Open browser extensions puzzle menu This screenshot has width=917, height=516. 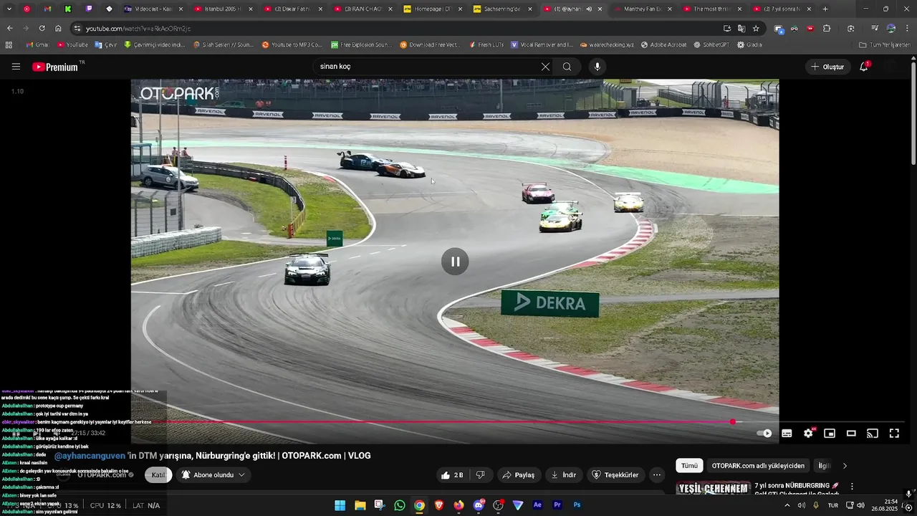point(827,28)
